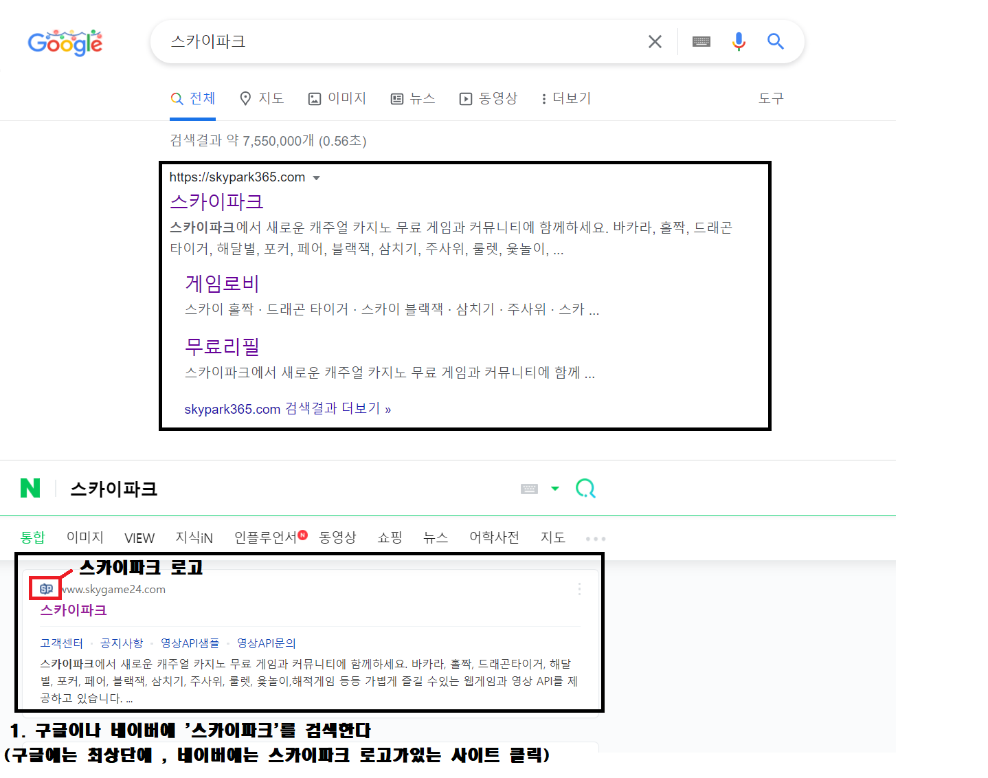
Task: Open Naver 지식iN tab
Action: (194, 537)
